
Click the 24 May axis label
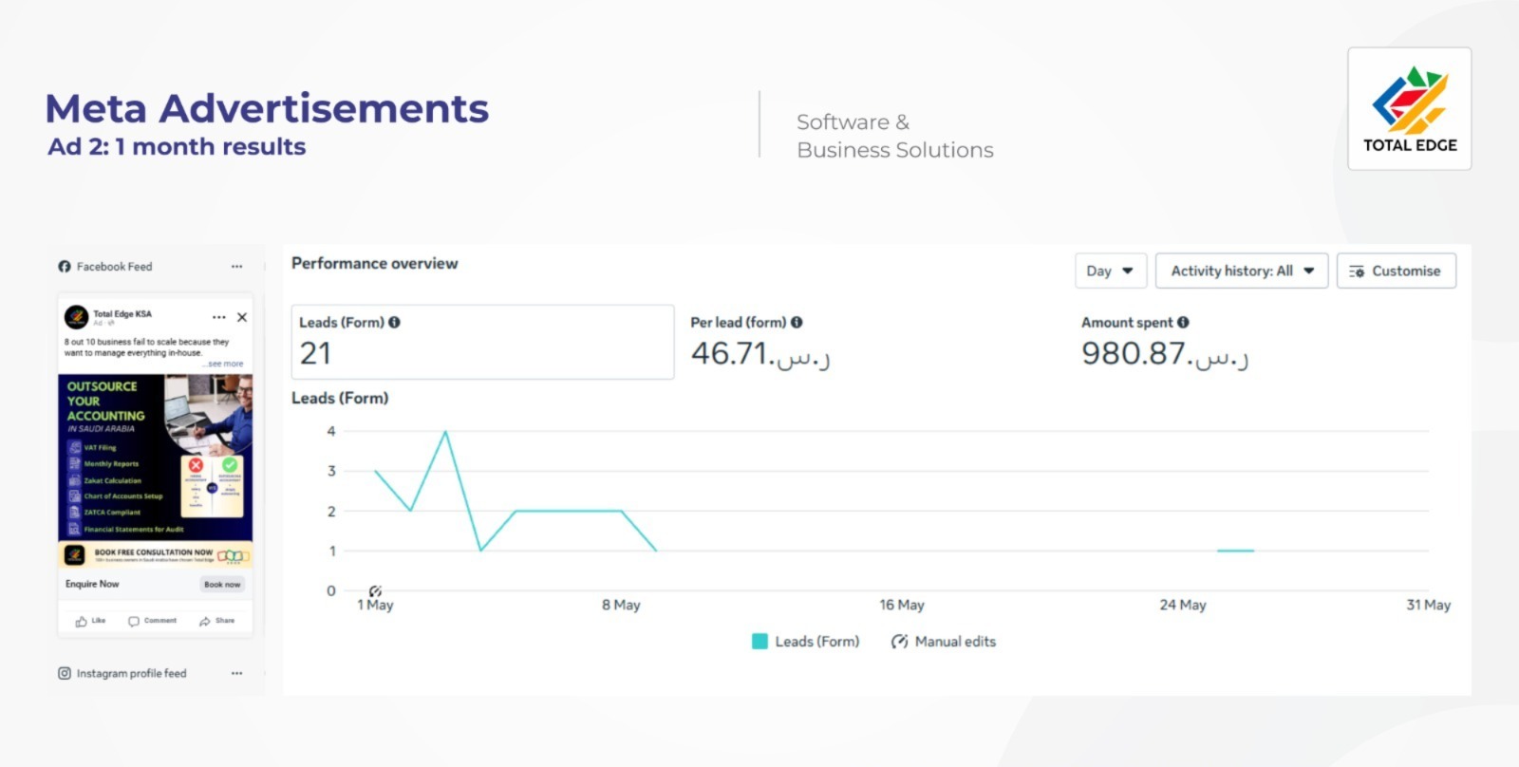(1183, 605)
